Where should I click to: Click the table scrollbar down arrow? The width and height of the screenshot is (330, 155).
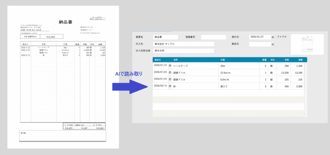coord(306,115)
